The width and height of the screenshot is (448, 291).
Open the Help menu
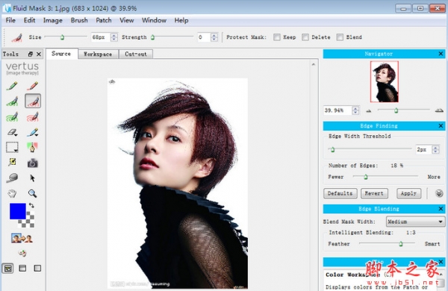tap(181, 20)
